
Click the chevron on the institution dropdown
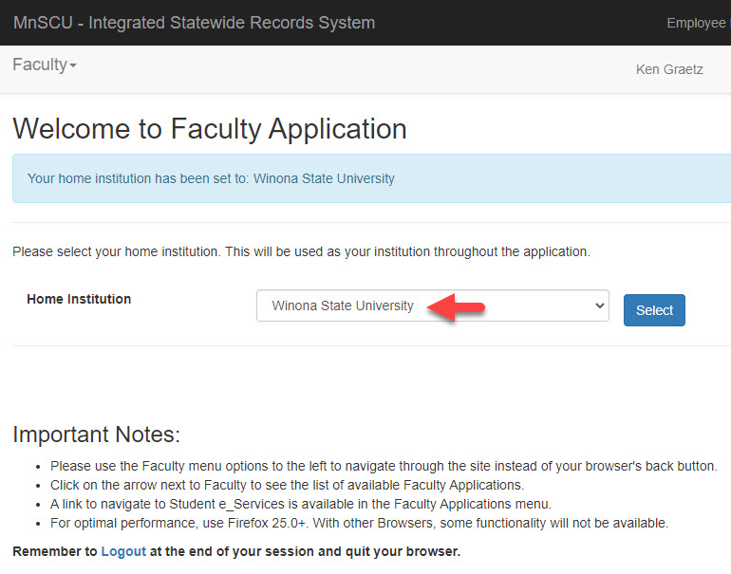click(598, 306)
